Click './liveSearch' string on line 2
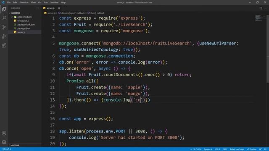The width and height of the screenshot is (269, 151). pos(131,24)
